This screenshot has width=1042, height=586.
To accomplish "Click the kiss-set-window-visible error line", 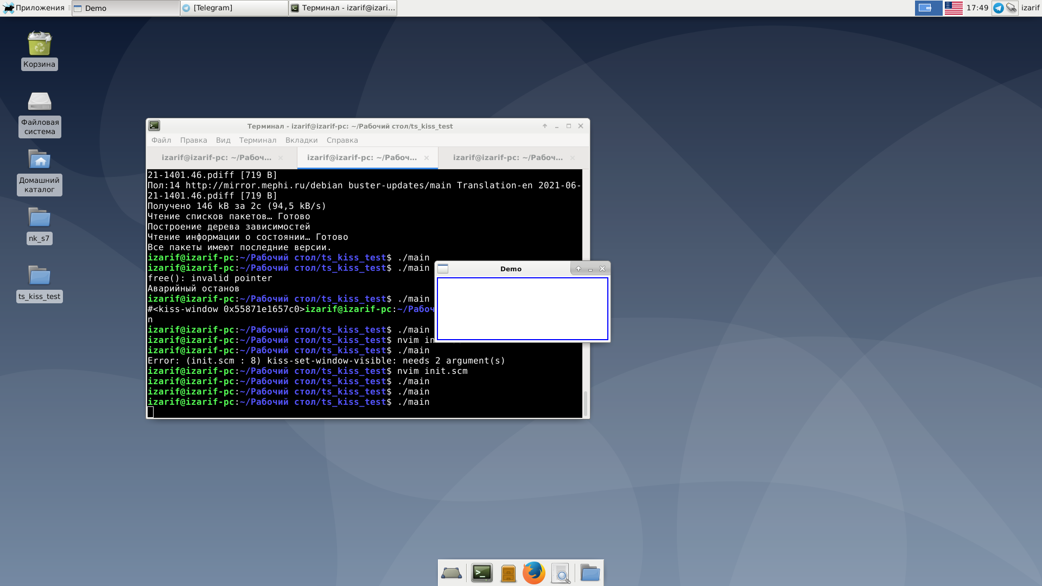I will point(326,361).
